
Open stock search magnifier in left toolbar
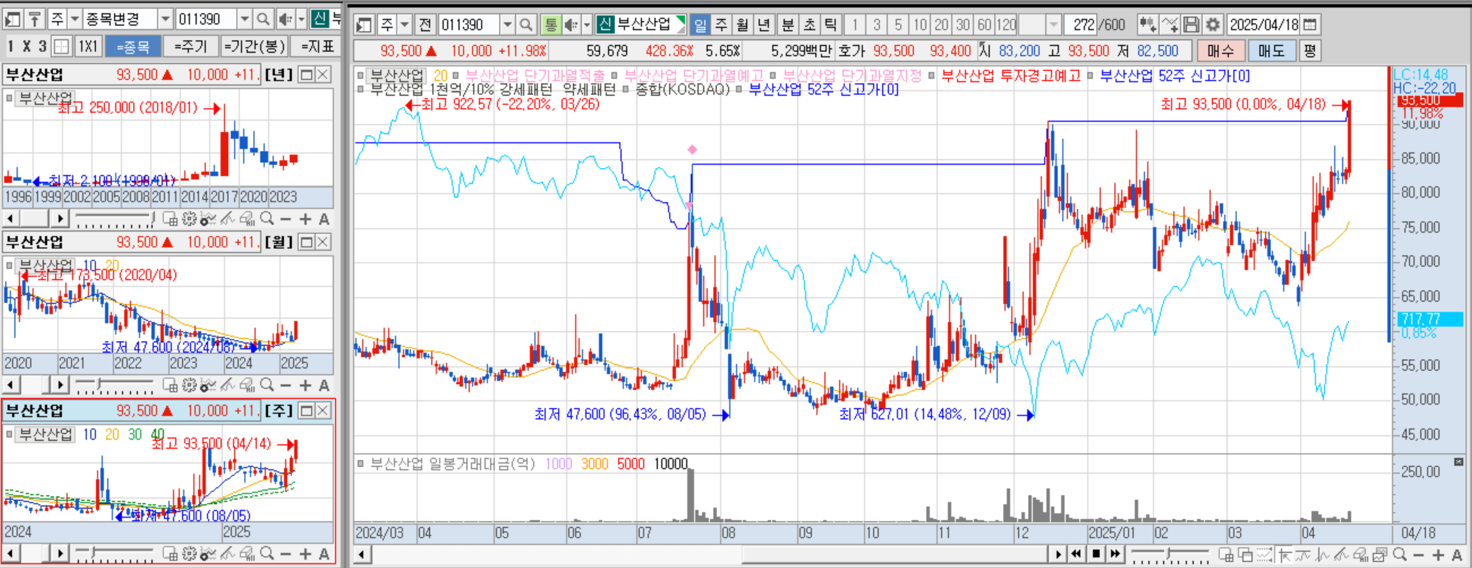click(x=263, y=19)
